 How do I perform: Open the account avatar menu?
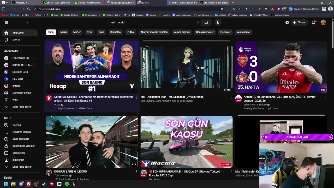(323, 22)
